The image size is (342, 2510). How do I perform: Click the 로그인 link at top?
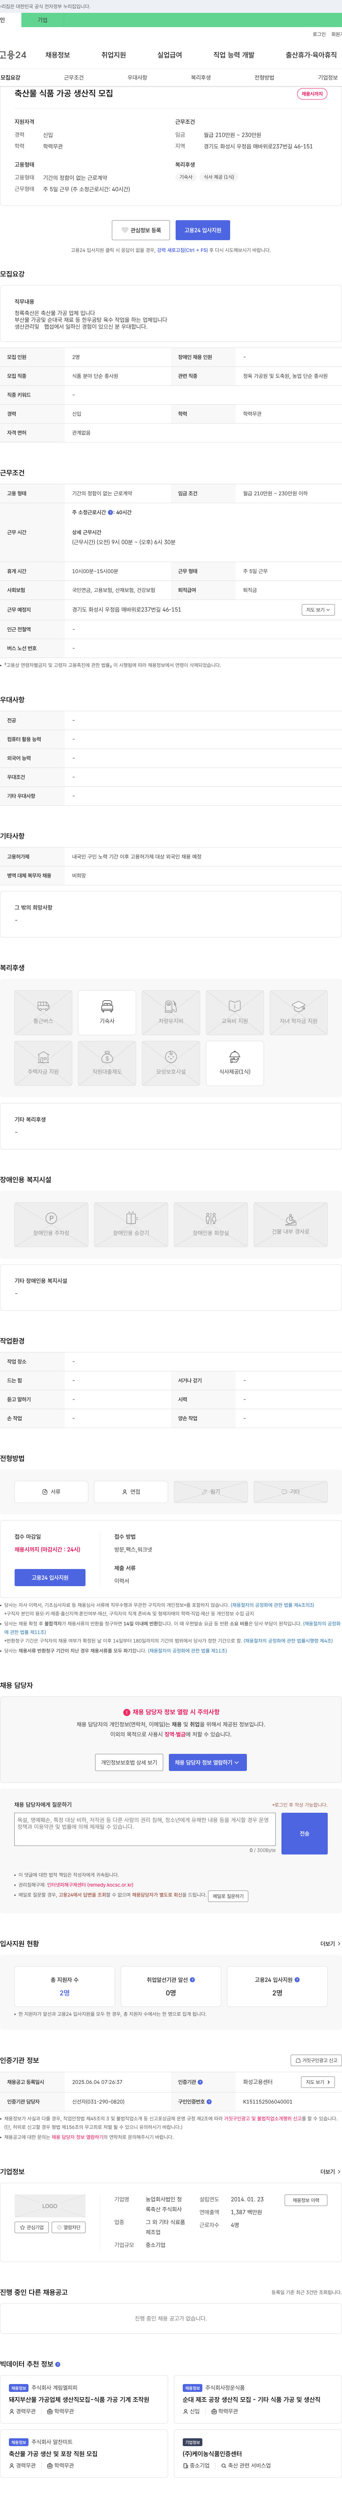(x=319, y=34)
